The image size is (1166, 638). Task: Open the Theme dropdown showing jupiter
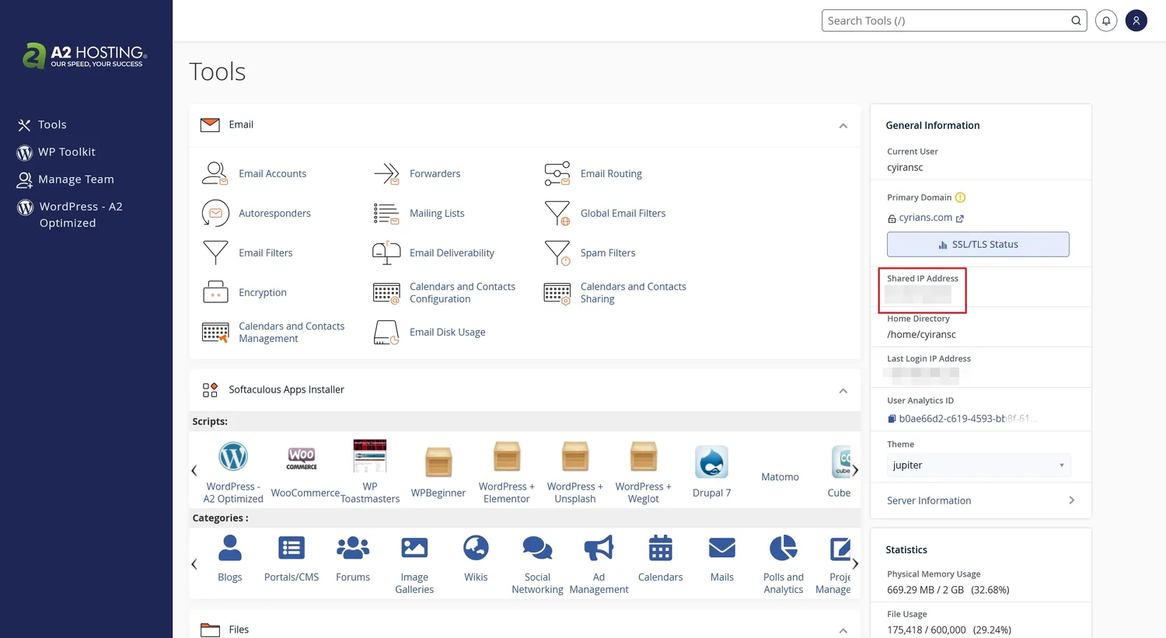coord(978,465)
